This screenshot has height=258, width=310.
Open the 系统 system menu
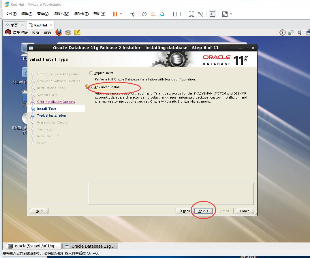point(47,32)
